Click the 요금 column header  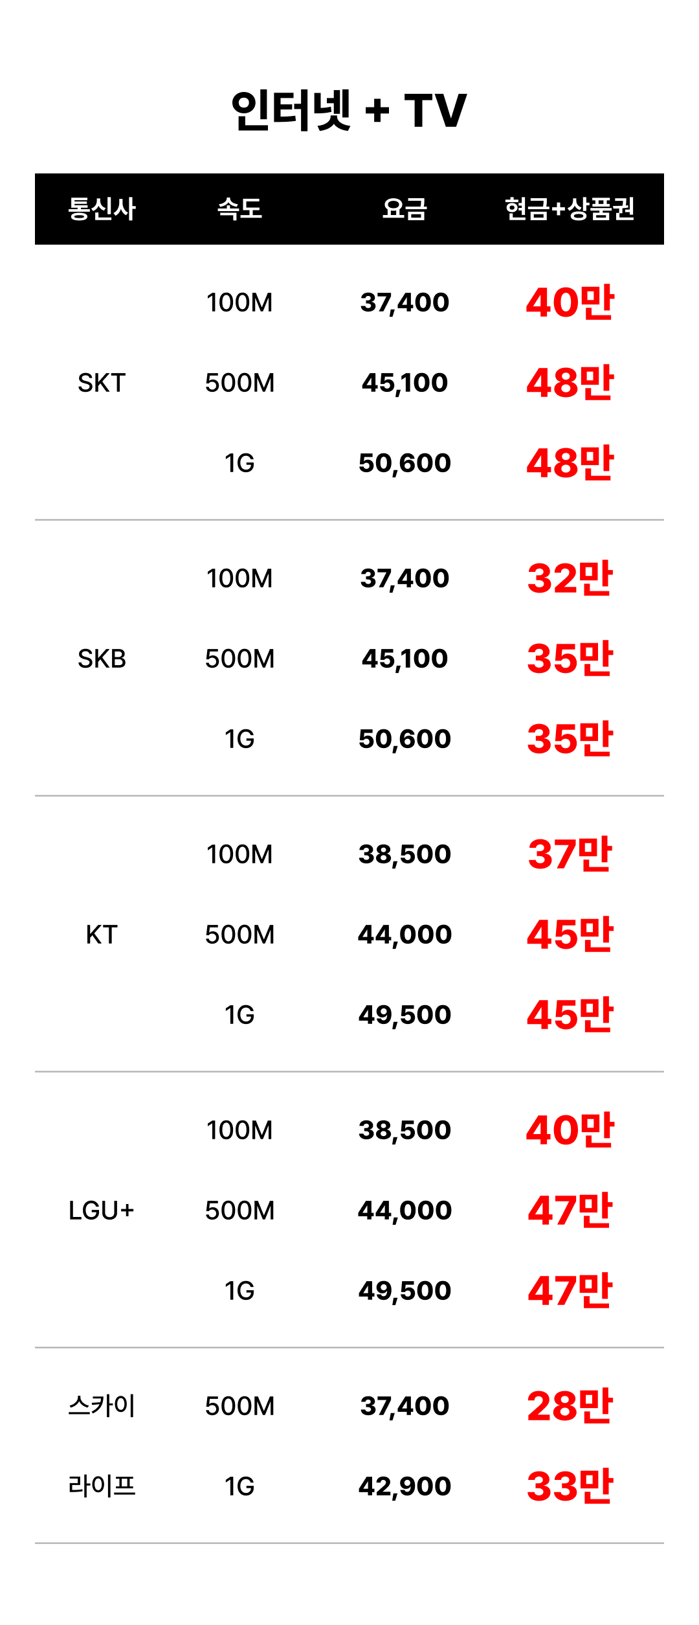coord(405,209)
